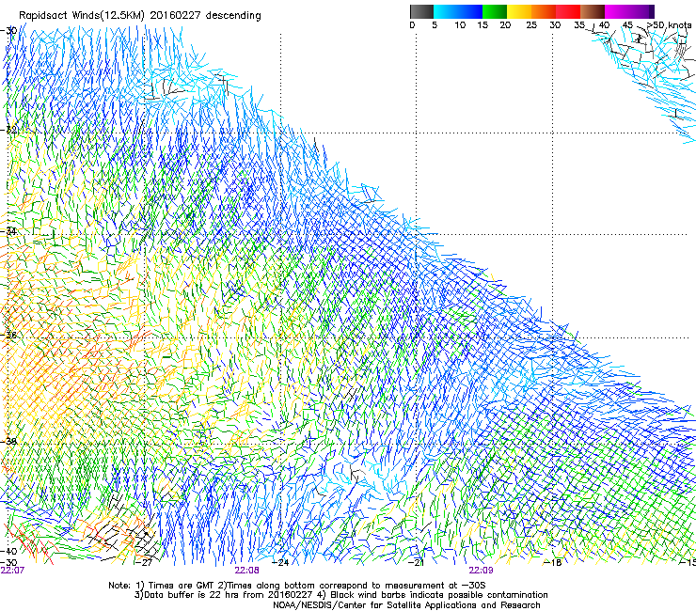Click the '-27' longitude axis label
This screenshot has height=611, width=696.
coord(144,563)
